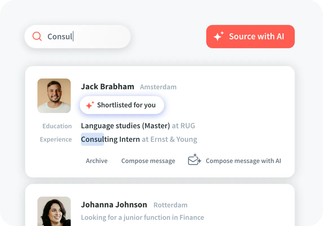The image size is (323, 226).
Task: Open Jack Brabham's profile photo
Action: 54,96
